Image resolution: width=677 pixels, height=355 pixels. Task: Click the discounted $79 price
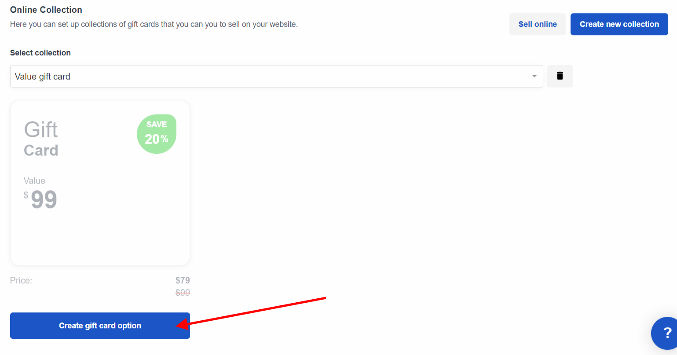(183, 280)
